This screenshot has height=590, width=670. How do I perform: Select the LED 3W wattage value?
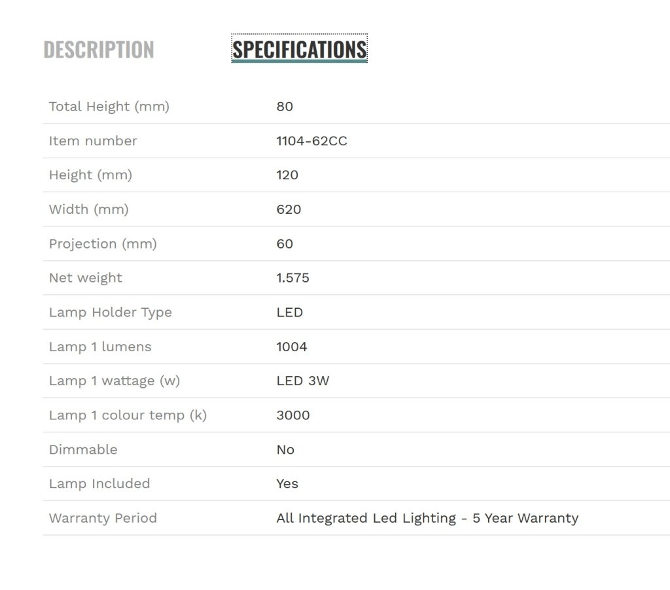302,381
